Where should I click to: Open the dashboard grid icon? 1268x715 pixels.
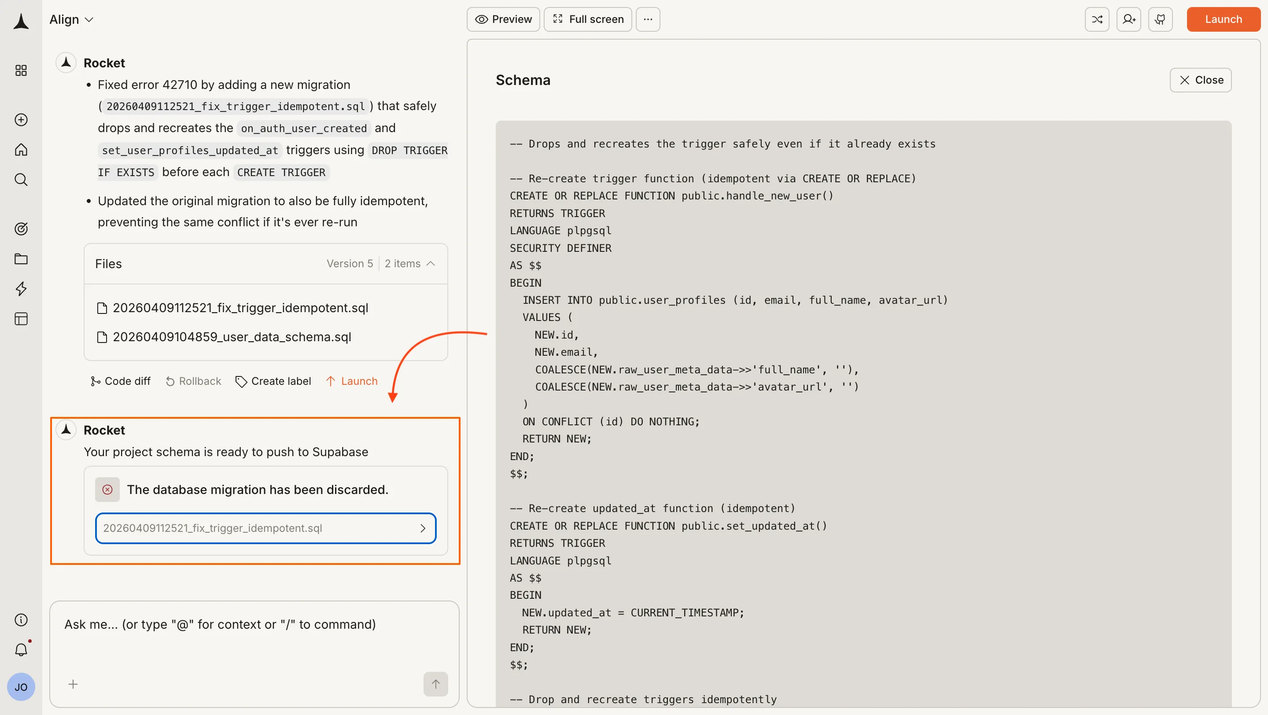21,70
